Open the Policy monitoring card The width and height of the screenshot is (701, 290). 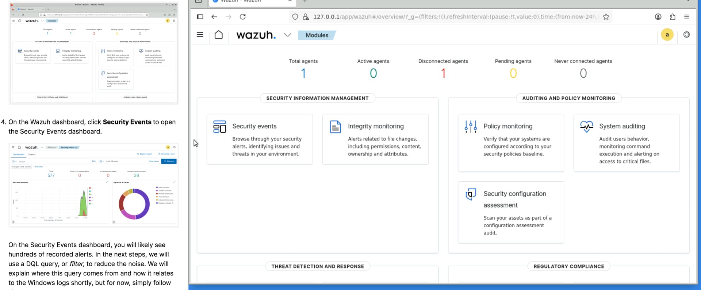point(511,142)
